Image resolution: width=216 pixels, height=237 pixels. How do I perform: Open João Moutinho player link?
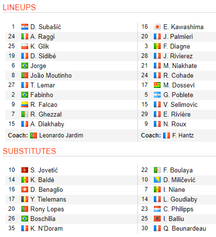pyautogui.click(x=51, y=75)
